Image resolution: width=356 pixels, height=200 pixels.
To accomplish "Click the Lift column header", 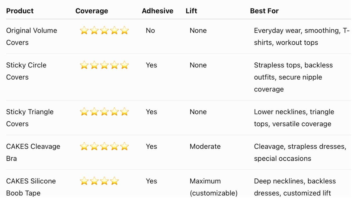I will pyautogui.click(x=191, y=11).
